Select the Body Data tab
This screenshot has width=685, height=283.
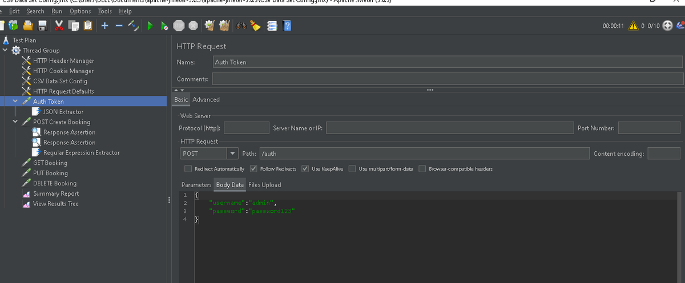(x=230, y=185)
